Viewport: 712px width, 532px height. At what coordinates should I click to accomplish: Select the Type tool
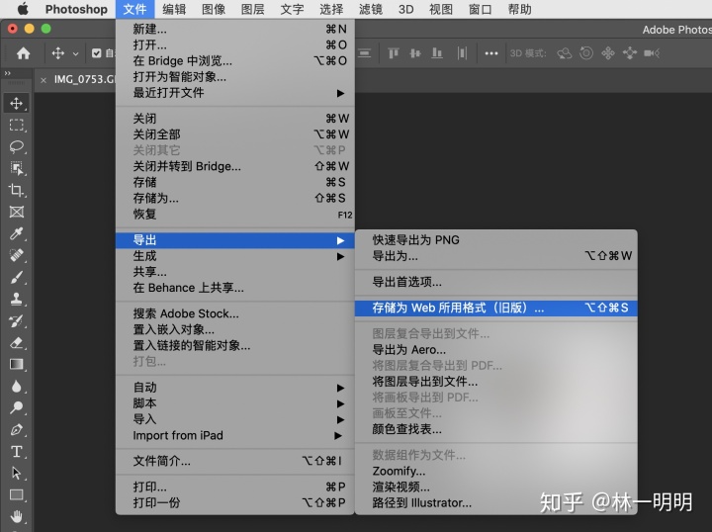coord(17,451)
